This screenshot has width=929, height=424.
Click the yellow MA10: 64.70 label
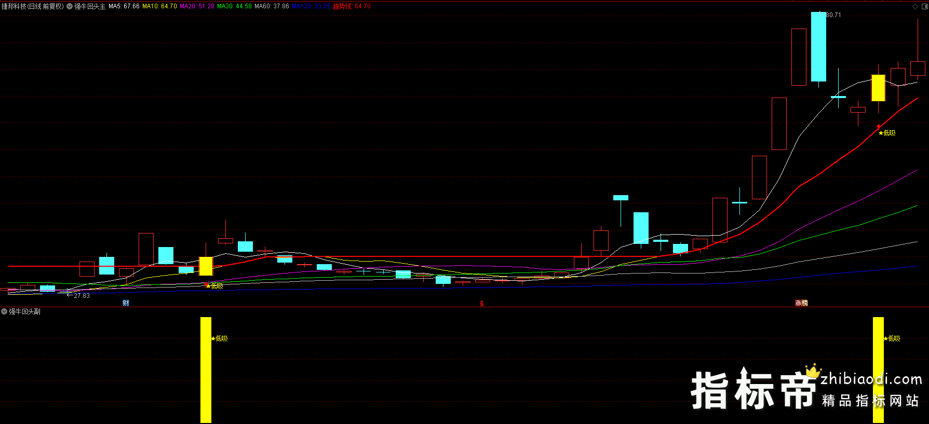(x=159, y=6)
